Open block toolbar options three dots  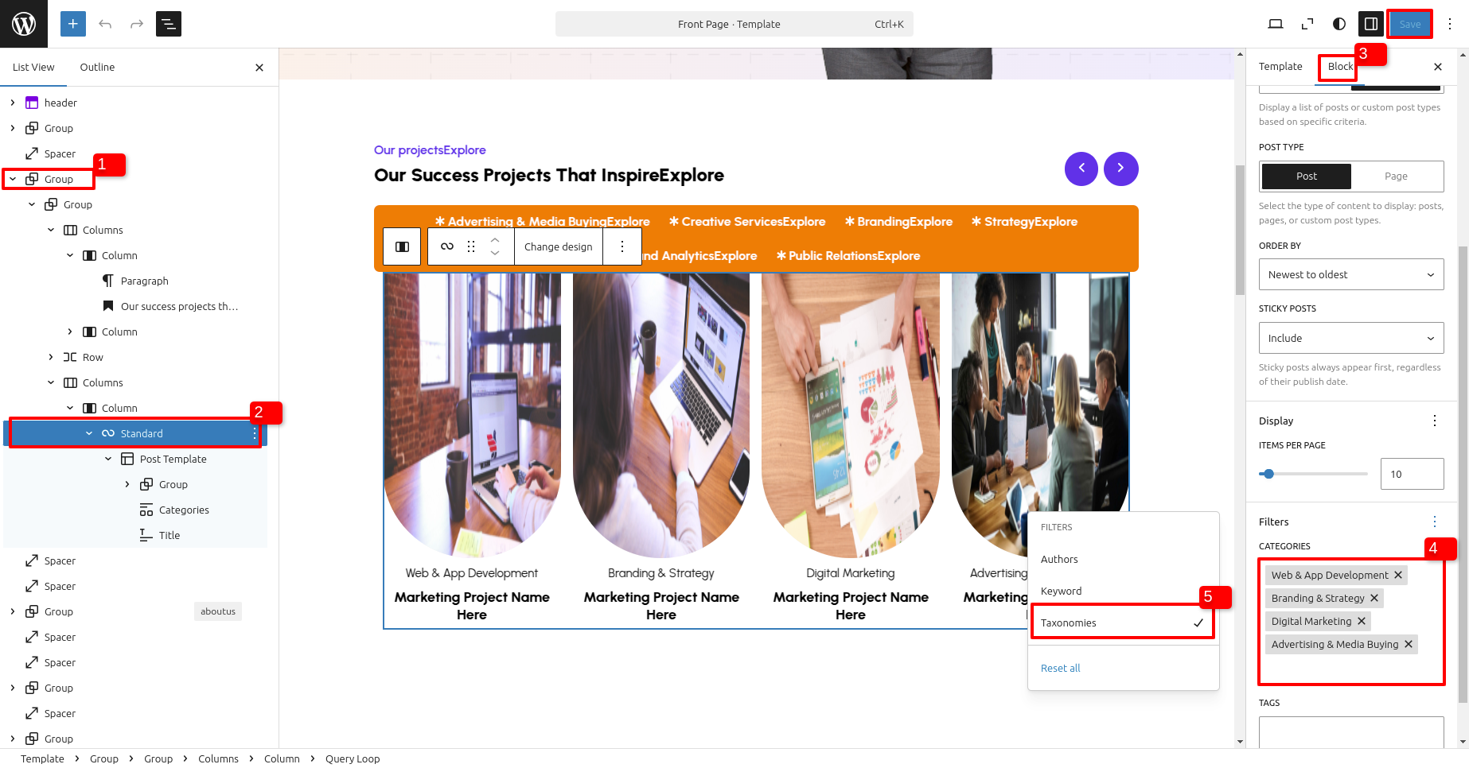click(622, 246)
